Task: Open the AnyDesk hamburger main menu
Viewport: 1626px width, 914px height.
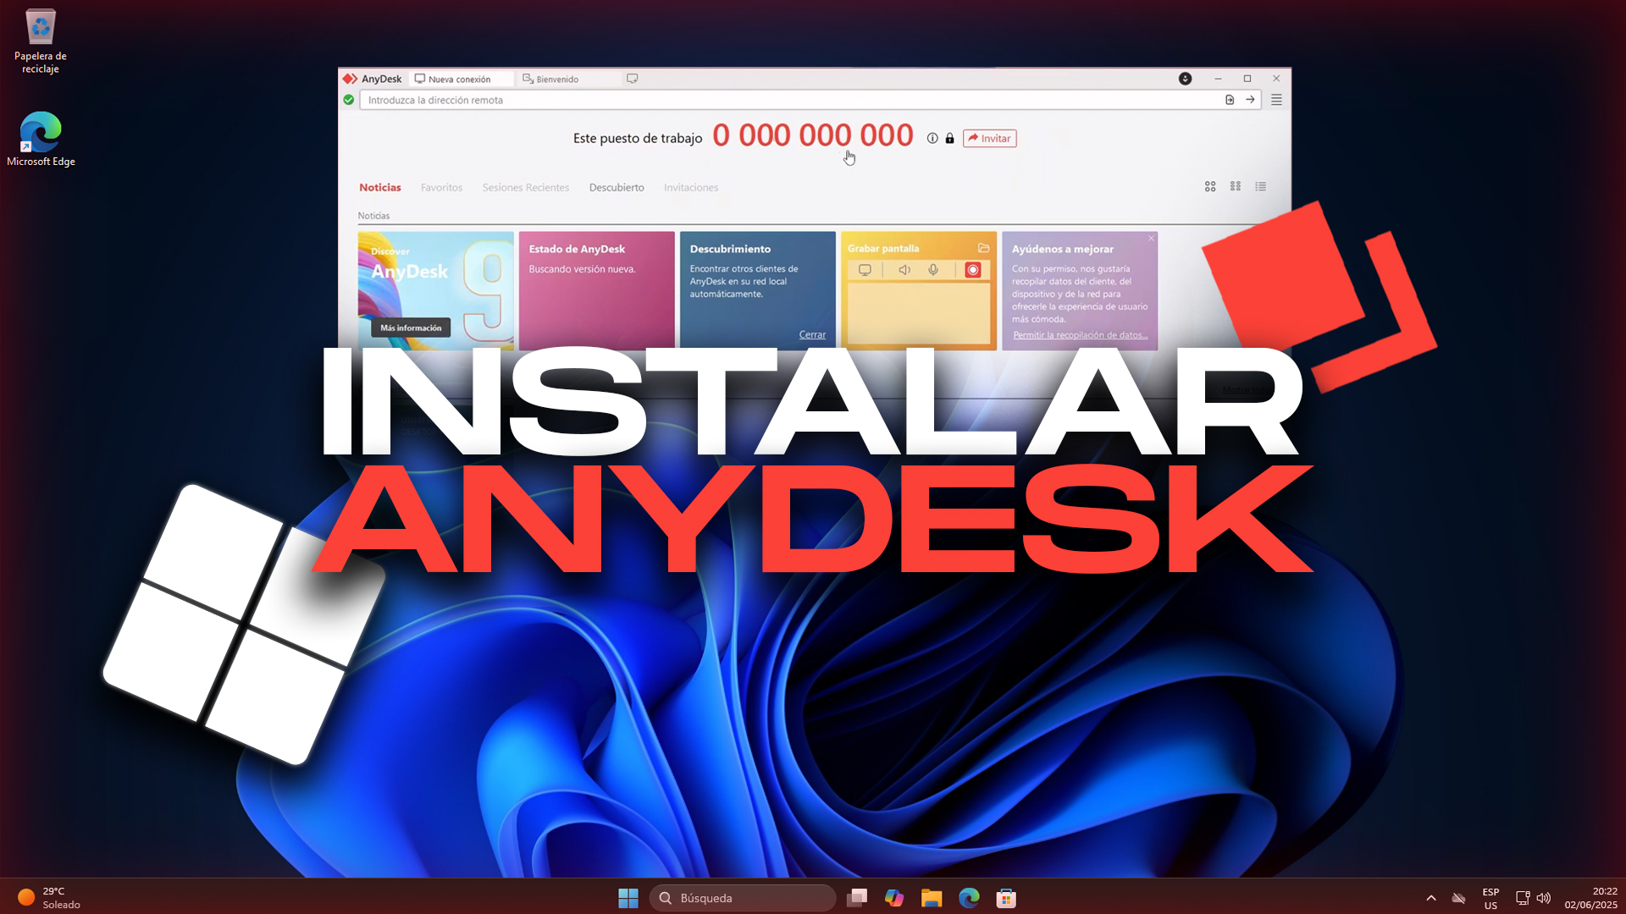Action: (x=1276, y=99)
